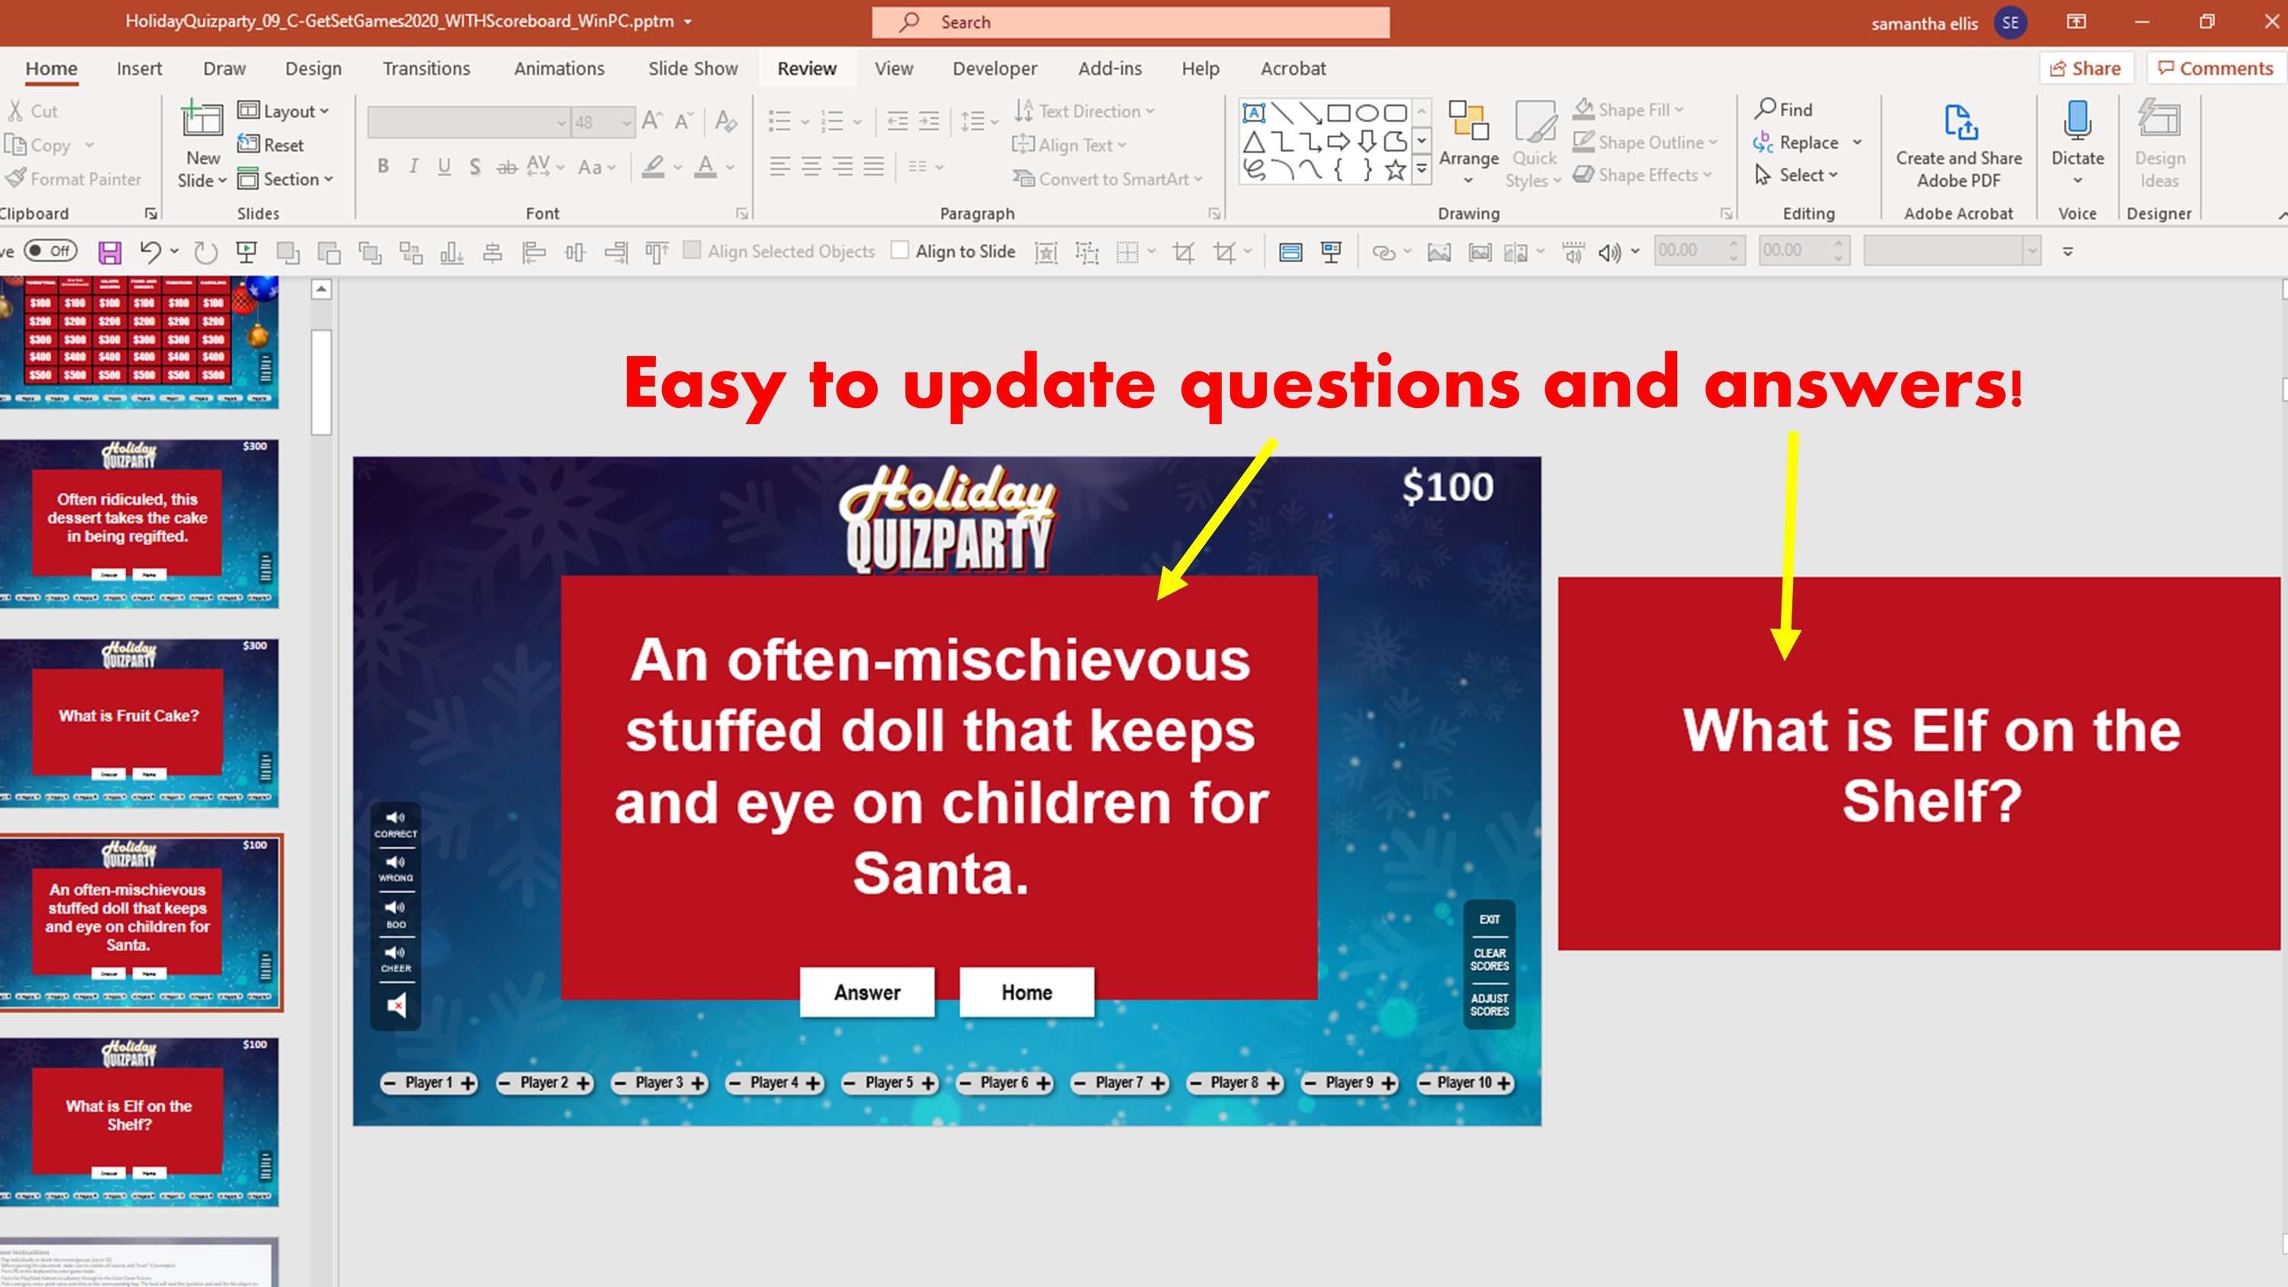
Task: Open the Section dropdown
Action: [x=288, y=178]
